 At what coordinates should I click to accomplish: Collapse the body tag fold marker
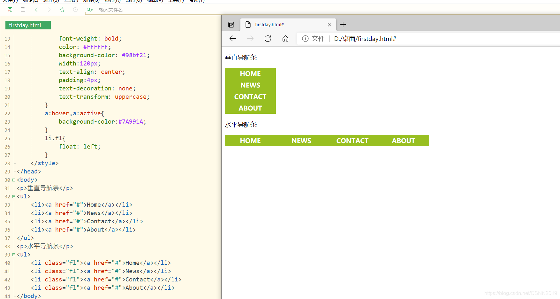[x=14, y=180]
